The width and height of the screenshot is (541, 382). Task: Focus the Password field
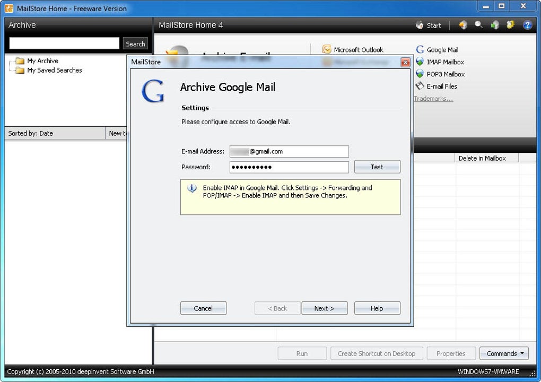point(289,167)
